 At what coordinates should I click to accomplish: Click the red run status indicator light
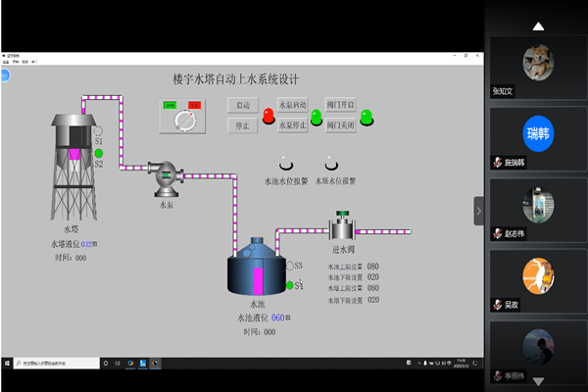tap(268, 117)
